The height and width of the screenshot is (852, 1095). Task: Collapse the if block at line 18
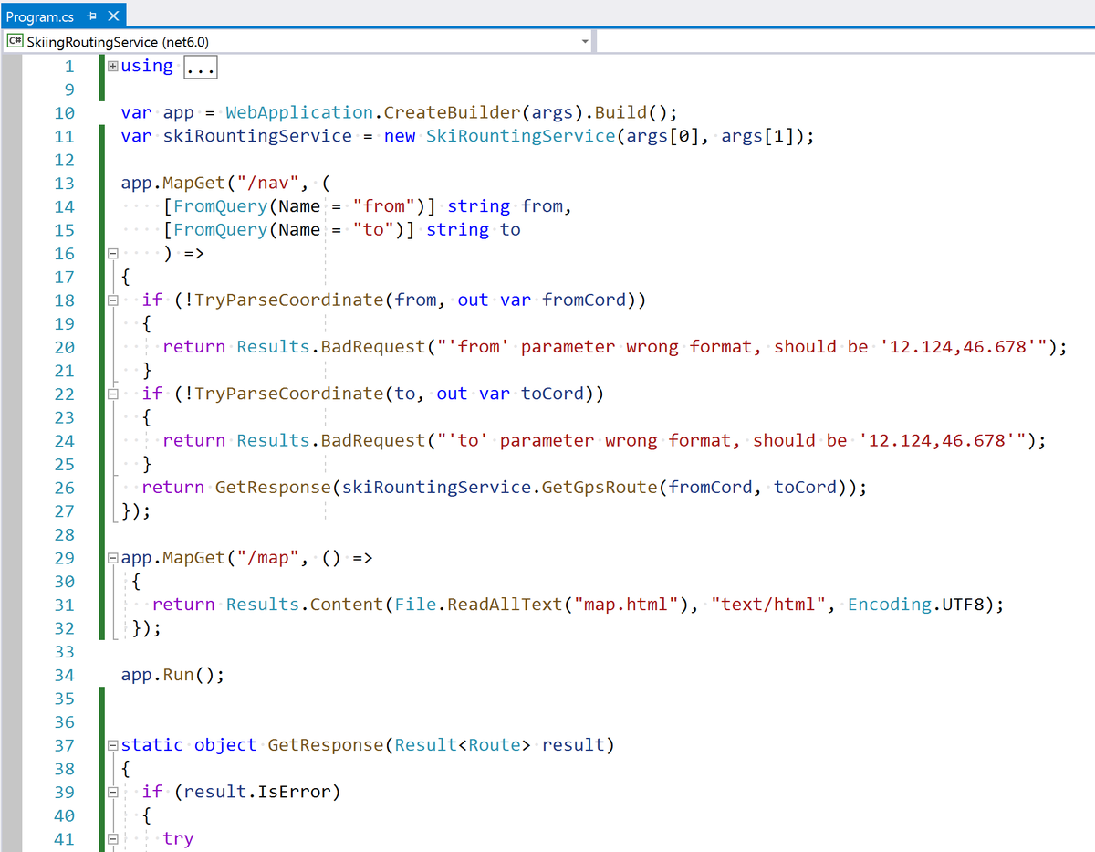112,300
